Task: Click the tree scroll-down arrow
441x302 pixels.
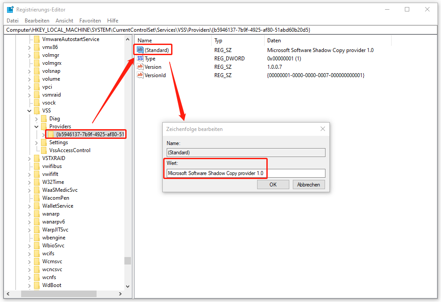Action: 128,287
